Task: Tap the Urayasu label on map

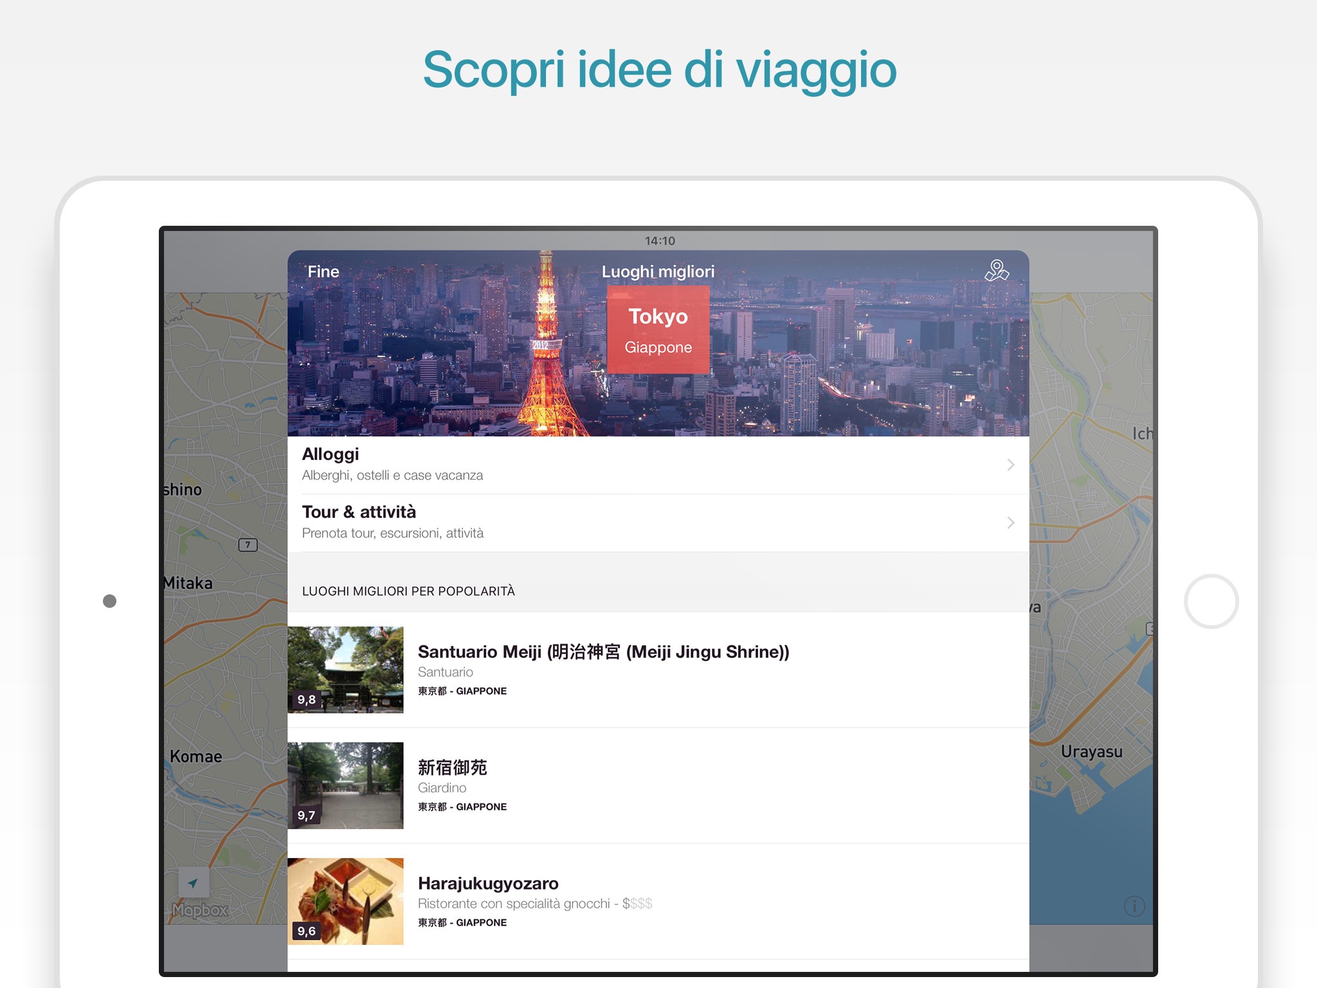Action: pos(1091,751)
